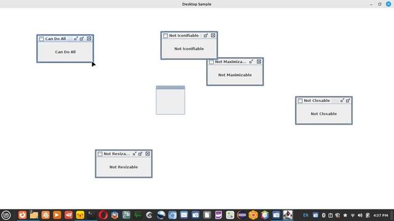The image size is (394, 221).
Task: Launch Blender from the taskbar
Action: (x=46, y=215)
